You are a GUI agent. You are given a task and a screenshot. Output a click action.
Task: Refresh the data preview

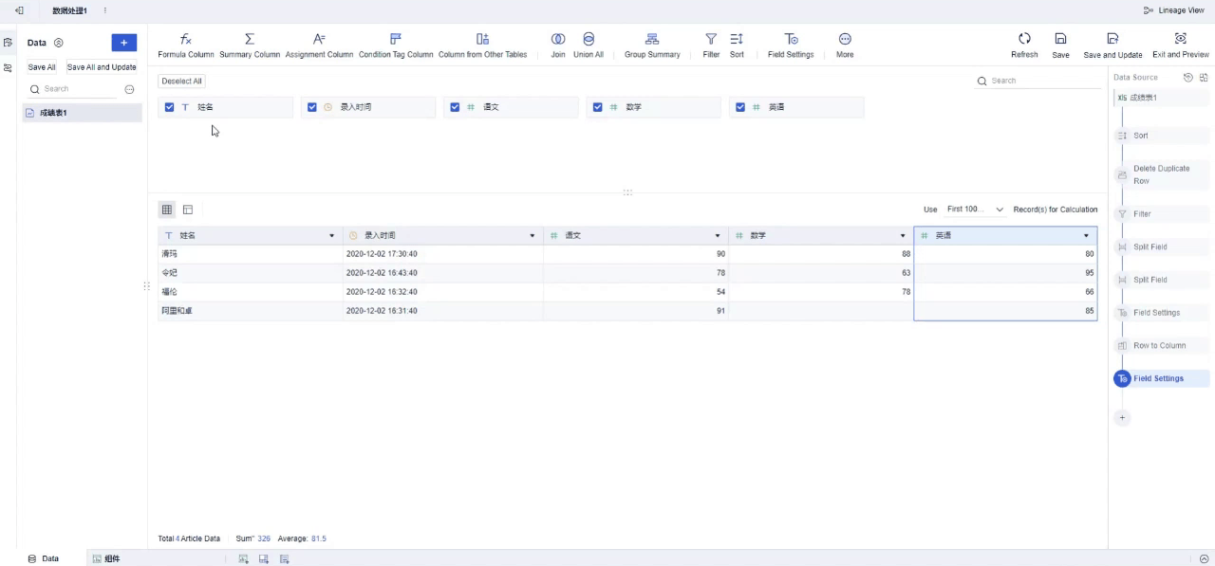pyautogui.click(x=1024, y=46)
